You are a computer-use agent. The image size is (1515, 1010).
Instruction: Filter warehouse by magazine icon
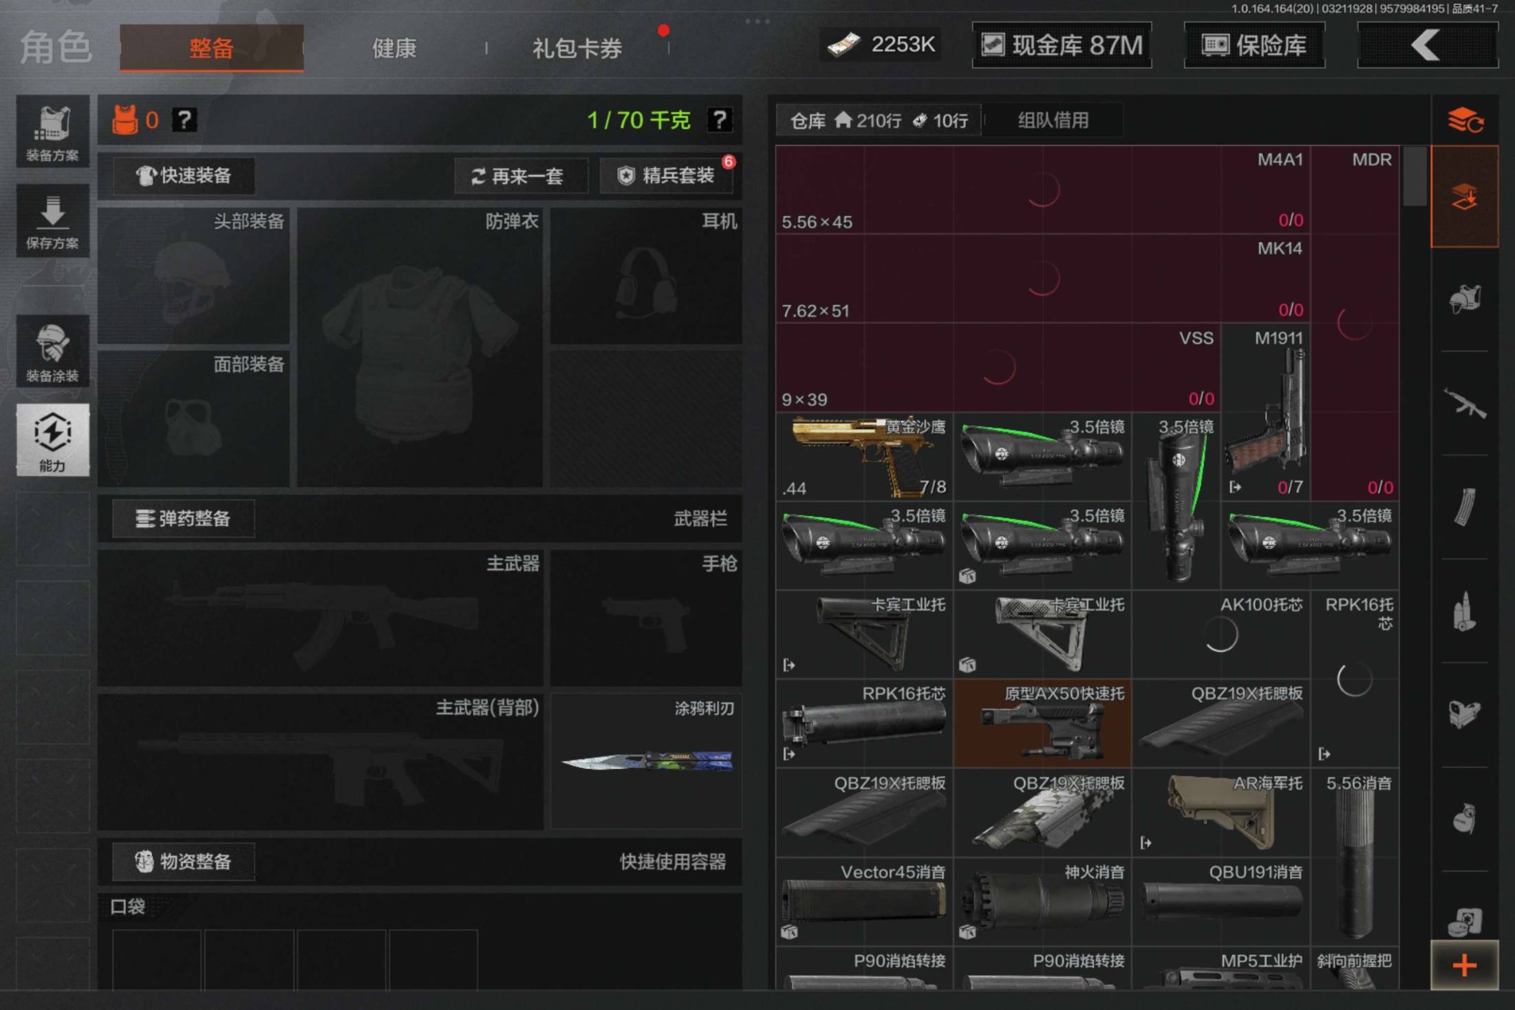click(x=1465, y=507)
